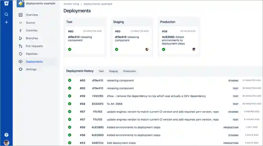Screen dimensions: 263x146
Task: Open Production environment card #56
Action: click(178, 41)
